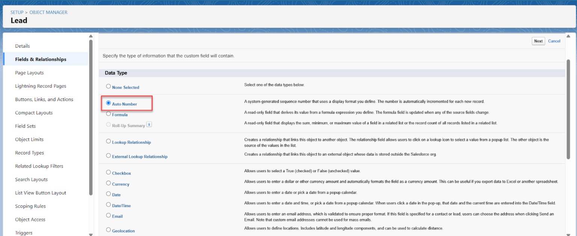
Task: Select the Date/Time data type
Action: [x=108, y=205]
